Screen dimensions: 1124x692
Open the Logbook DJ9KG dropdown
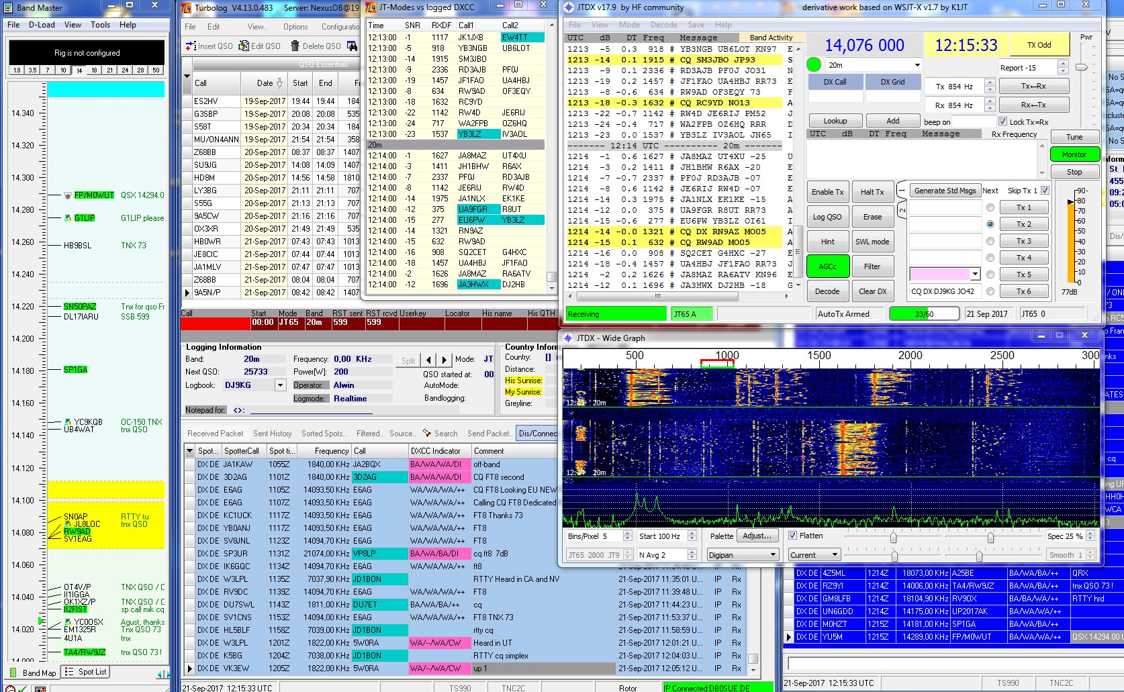click(280, 385)
